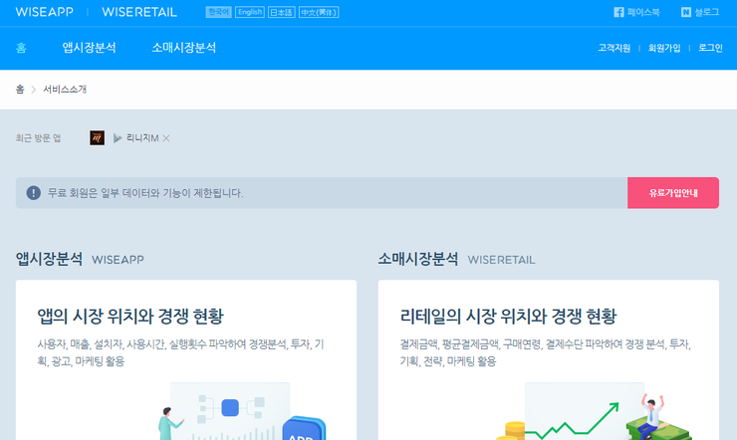Screen dimensions: 737x440
Task: Click the app analysis illustration
Action: coord(242,411)
